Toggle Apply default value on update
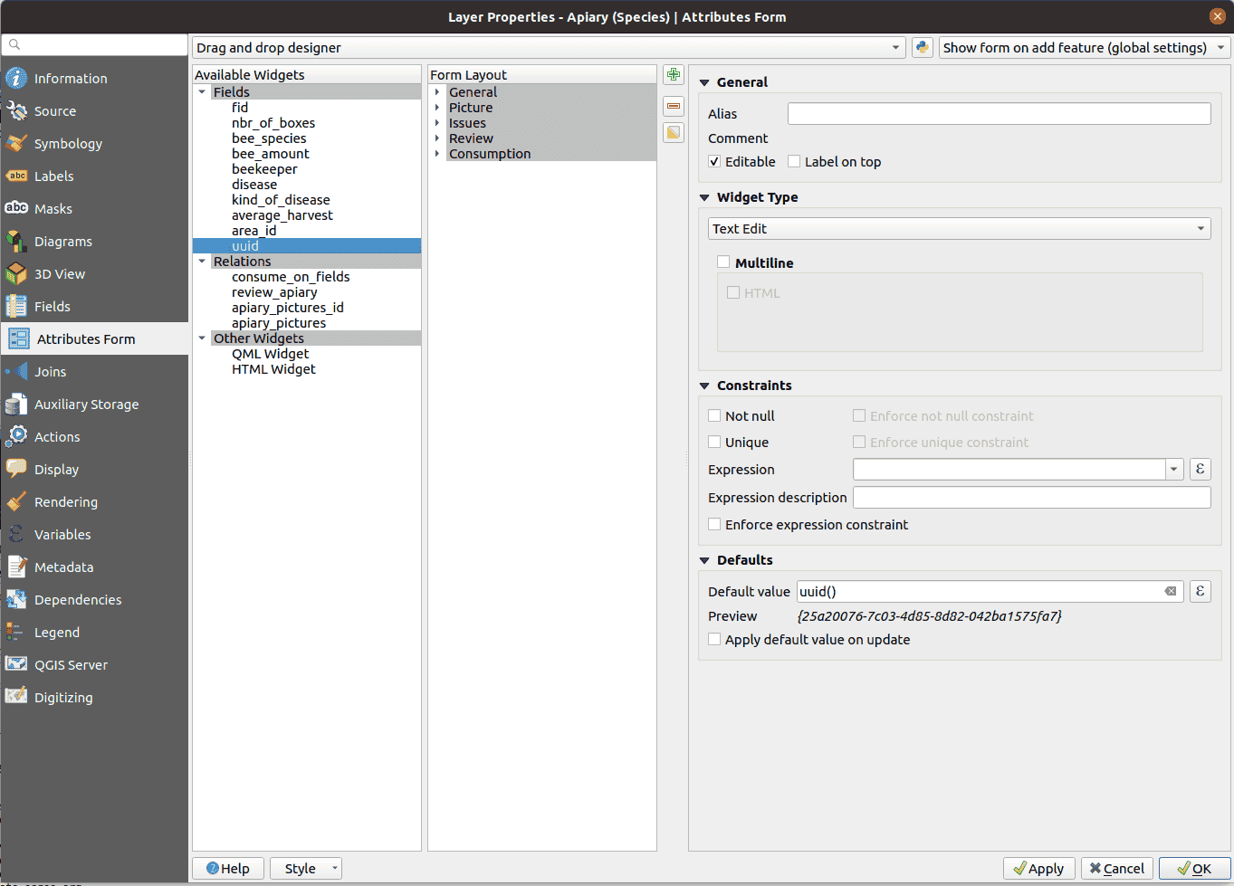Viewport: 1234px width, 886px height. point(715,640)
